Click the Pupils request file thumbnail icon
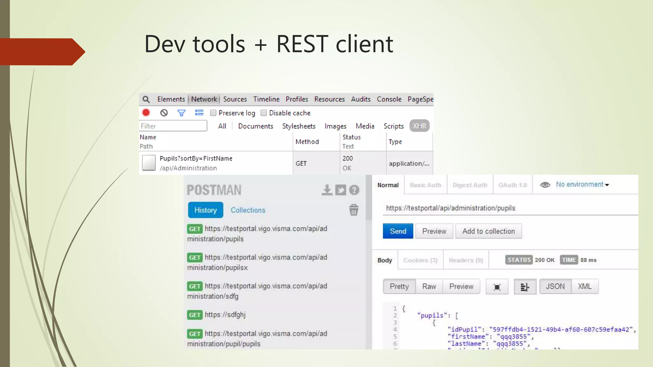This screenshot has width=653, height=367. pos(149,163)
